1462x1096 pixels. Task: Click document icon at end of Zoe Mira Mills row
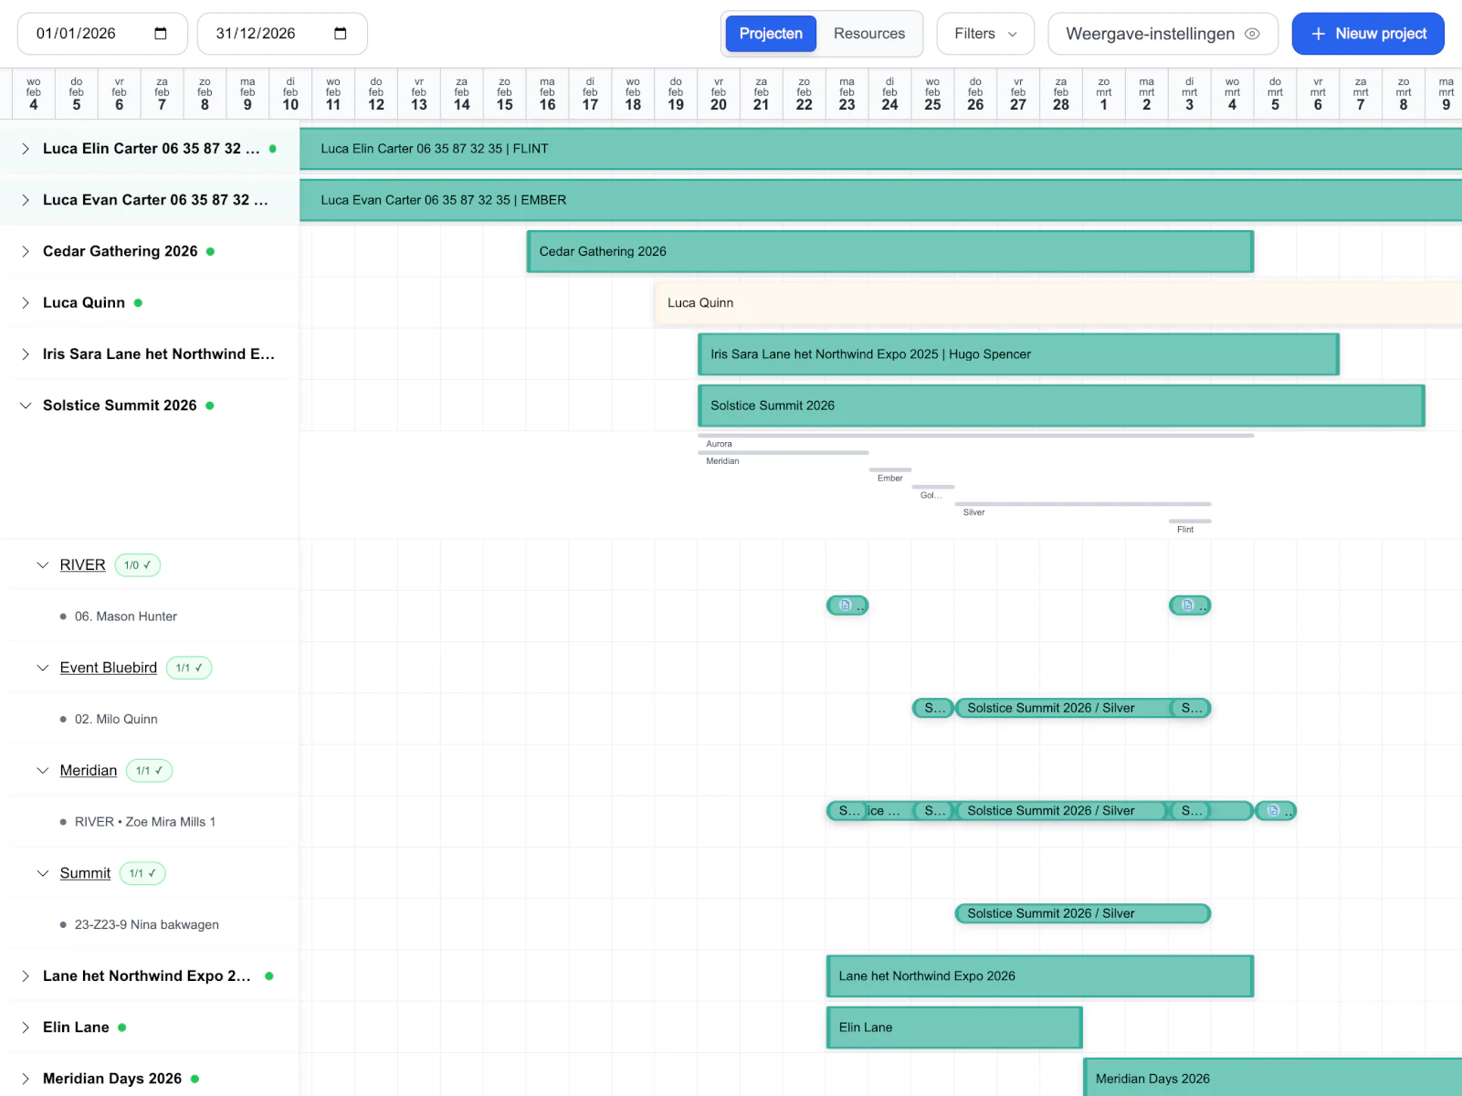(x=1273, y=811)
